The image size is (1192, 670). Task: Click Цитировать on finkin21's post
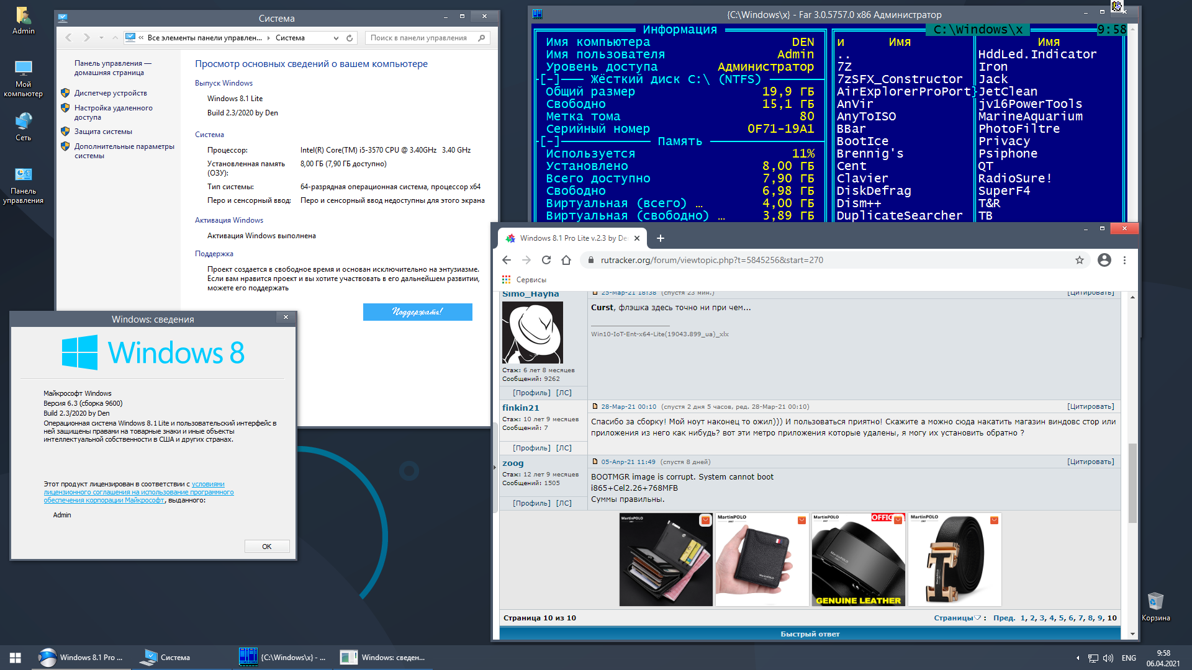[1091, 407]
